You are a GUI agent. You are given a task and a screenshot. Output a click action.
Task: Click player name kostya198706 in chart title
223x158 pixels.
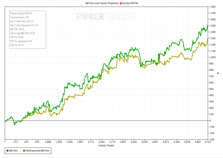(130, 3)
